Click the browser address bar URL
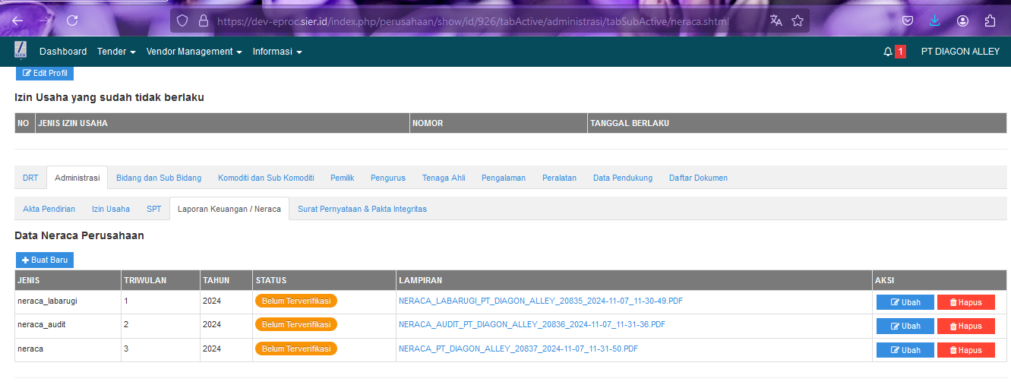This screenshot has height=388, width=1011. tap(471, 21)
